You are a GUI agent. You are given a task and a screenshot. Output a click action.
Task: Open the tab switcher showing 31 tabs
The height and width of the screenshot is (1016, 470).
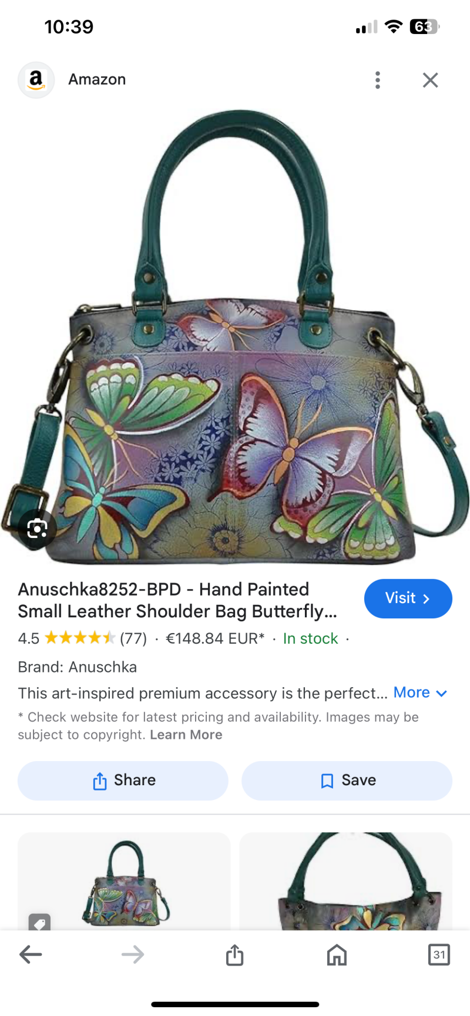(439, 954)
